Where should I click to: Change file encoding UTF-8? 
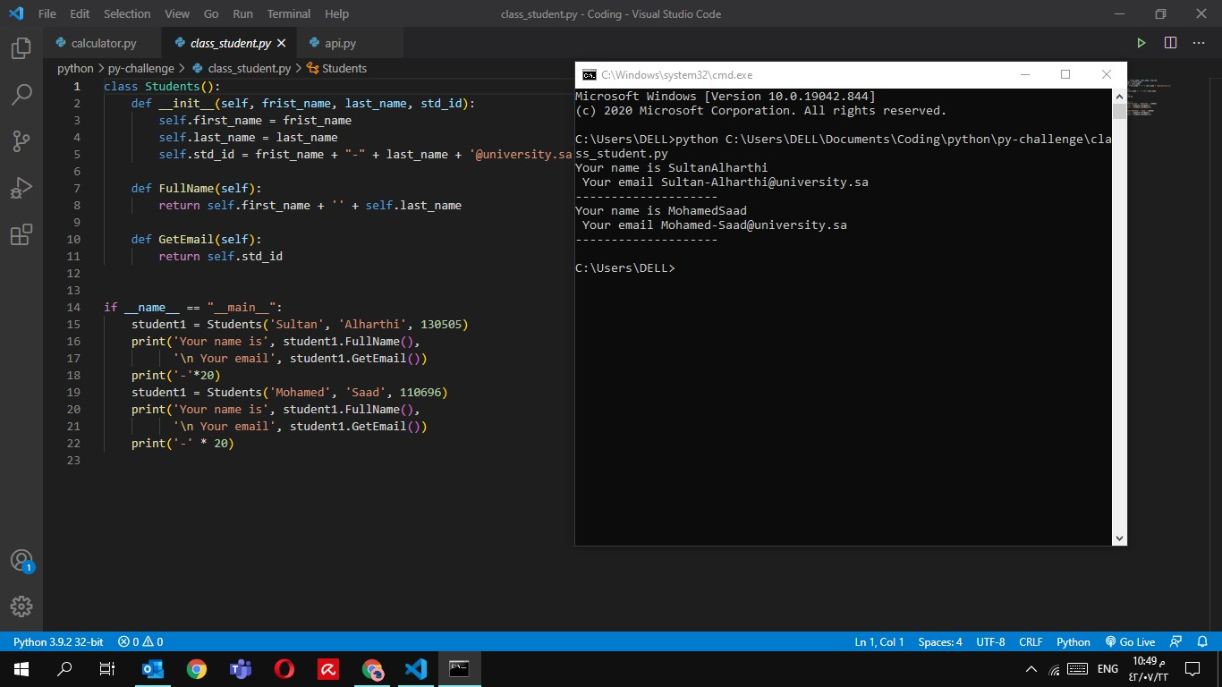tap(990, 641)
